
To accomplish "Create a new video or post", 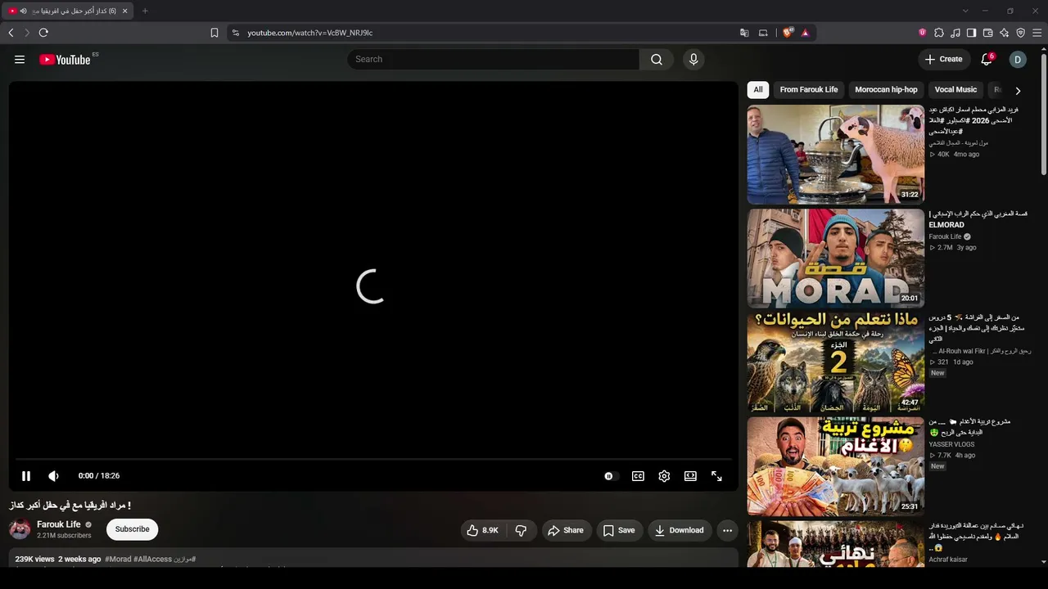I will pyautogui.click(x=944, y=59).
